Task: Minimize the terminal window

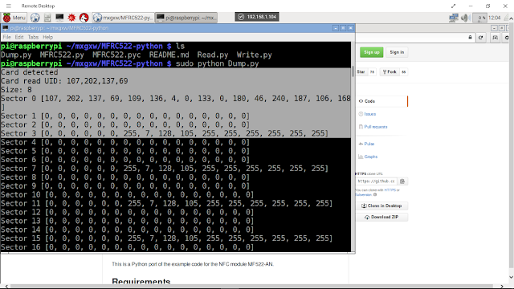Action: click(336, 28)
